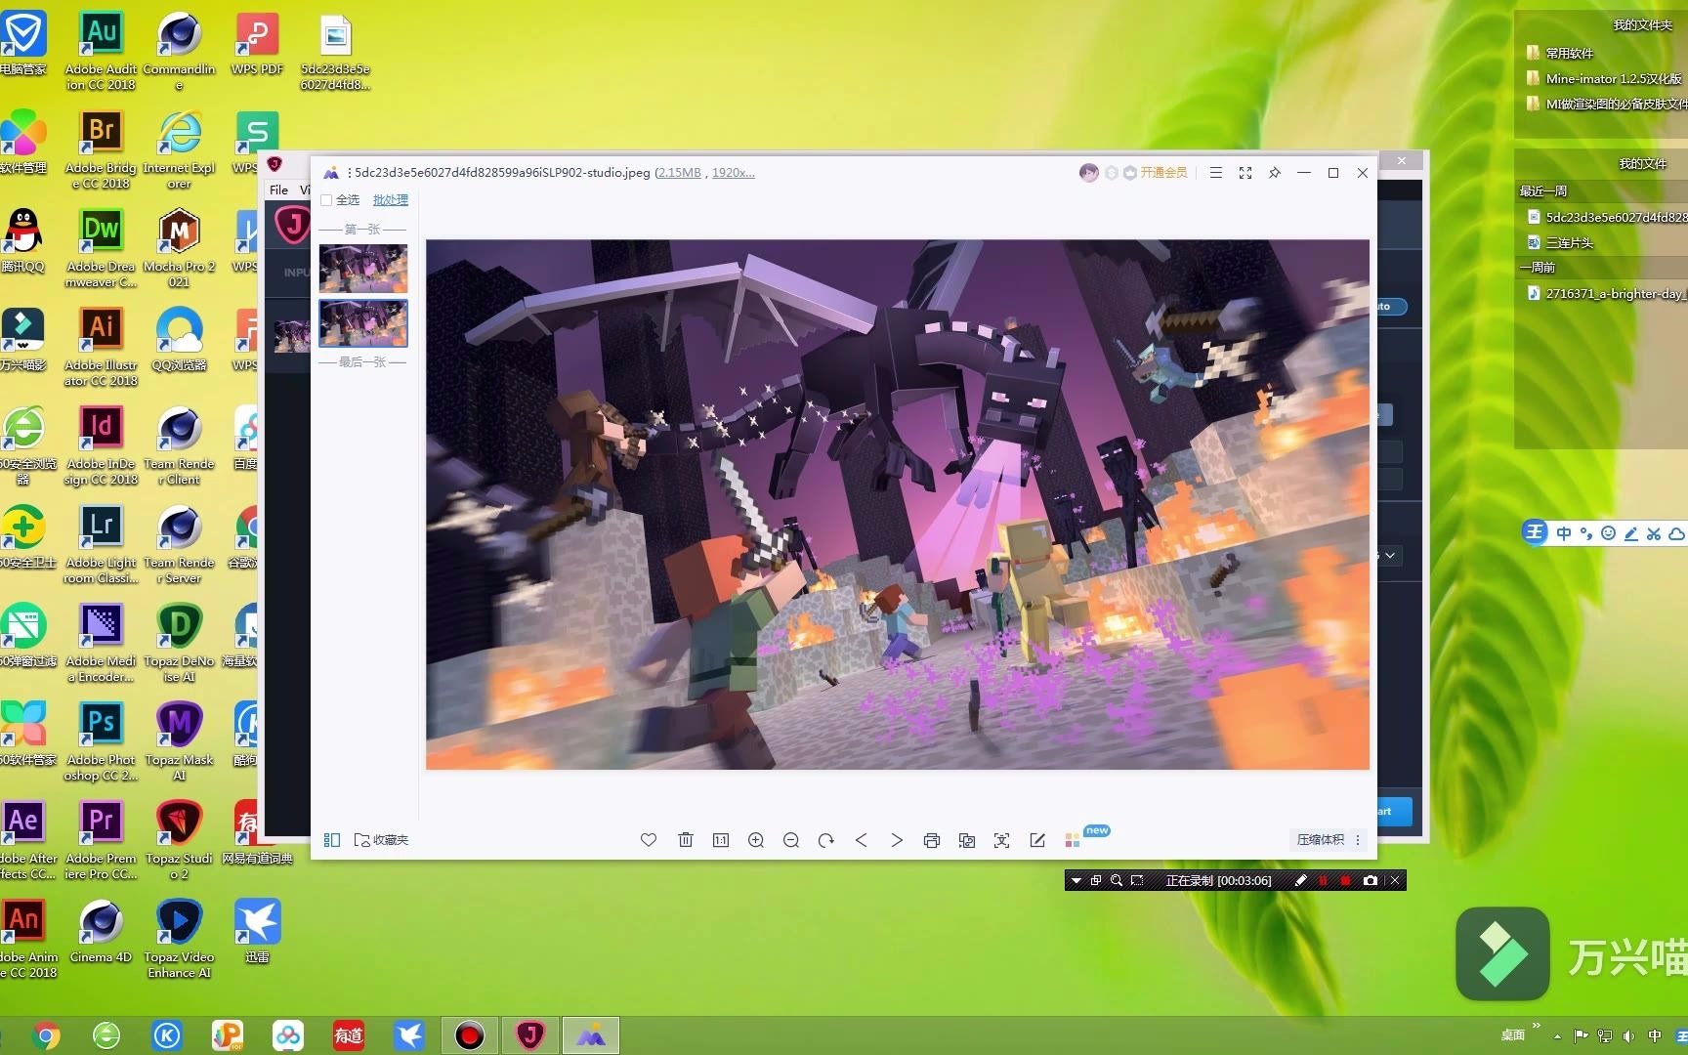The image size is (1688, 1055).
Task: Click the taskbar volume speaker icon
Action: coord(1628,1035)
